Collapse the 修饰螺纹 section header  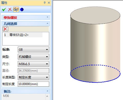point(26,17)
